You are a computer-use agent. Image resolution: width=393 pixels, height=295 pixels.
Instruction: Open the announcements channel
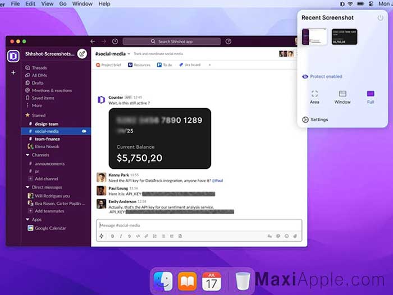pos(49,164)
